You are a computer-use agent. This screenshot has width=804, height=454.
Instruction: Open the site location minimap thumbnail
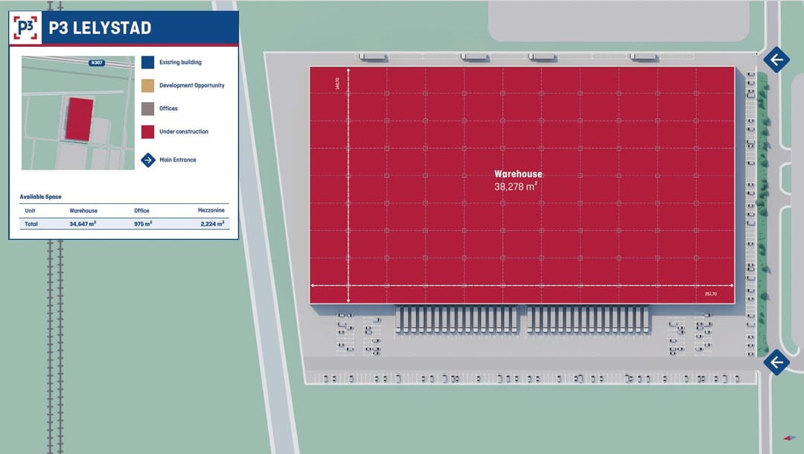pos(77,112)
